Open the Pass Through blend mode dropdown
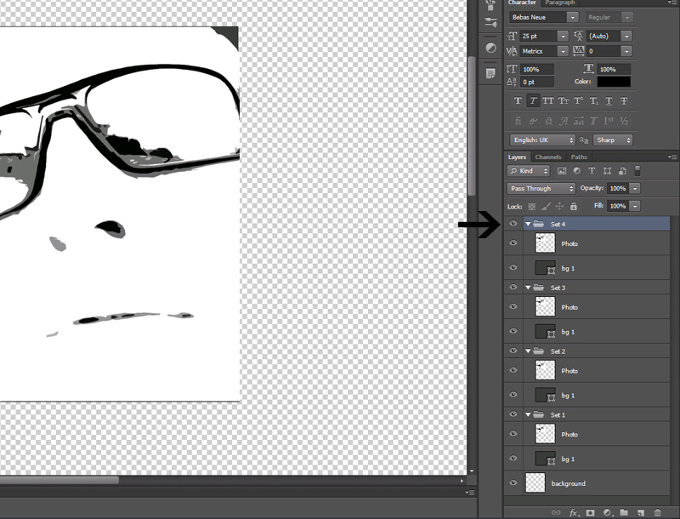This screenshot has width=680, height=519. 541,188
